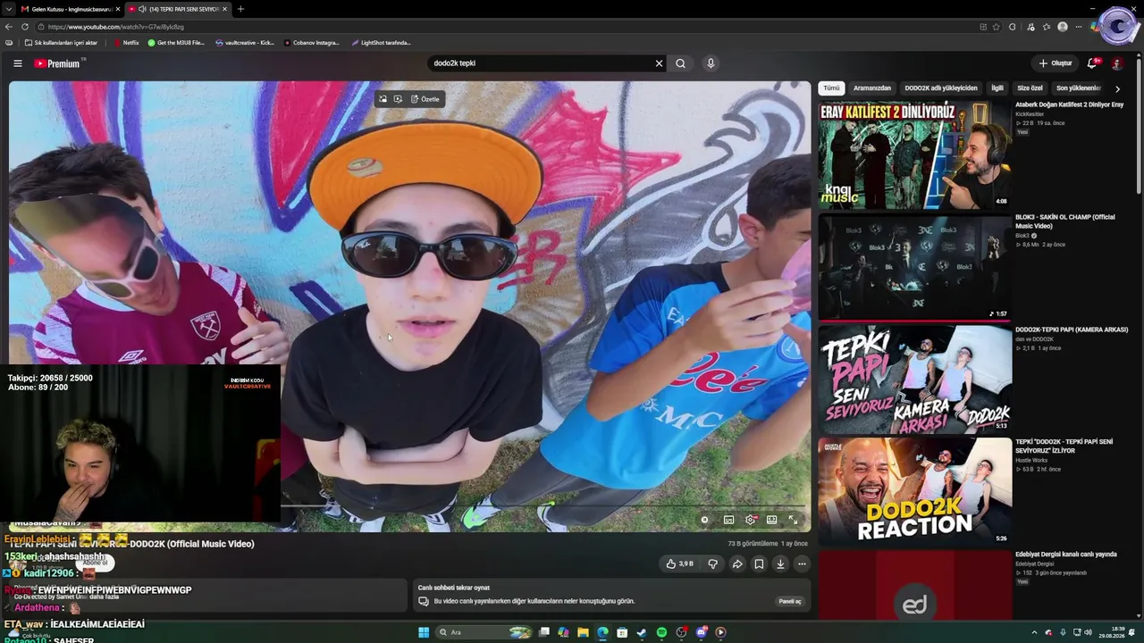This screenshot has width=1144, height=643.
Task: Select the Son yüklenenler filter chip
Action: 1079,88
